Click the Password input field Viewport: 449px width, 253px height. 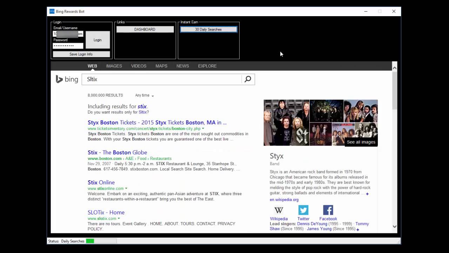point(68,46)
